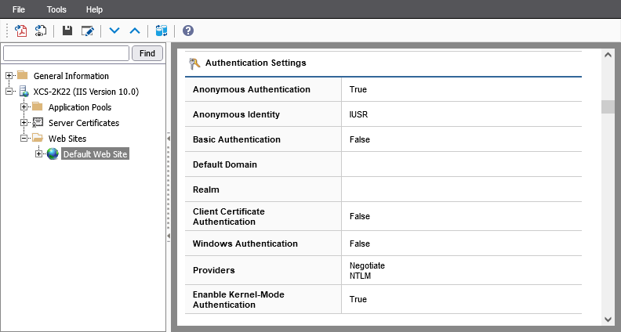The height and width of the screenshot is (332, 621).
Task: Click the black floppy disk save icon
Action: 67,31
